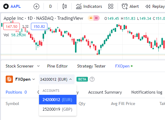Select account 25200019 (GBP) in list
This screenshot has height=120, width=165.
[x=58, y=109]
